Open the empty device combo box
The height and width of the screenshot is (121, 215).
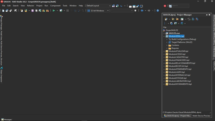[x=122, y=11]
